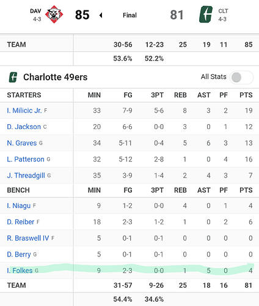Screen dimensions: 259x306
Task: Click the DAV team abbreviation
Action: (x=35, y=11)
